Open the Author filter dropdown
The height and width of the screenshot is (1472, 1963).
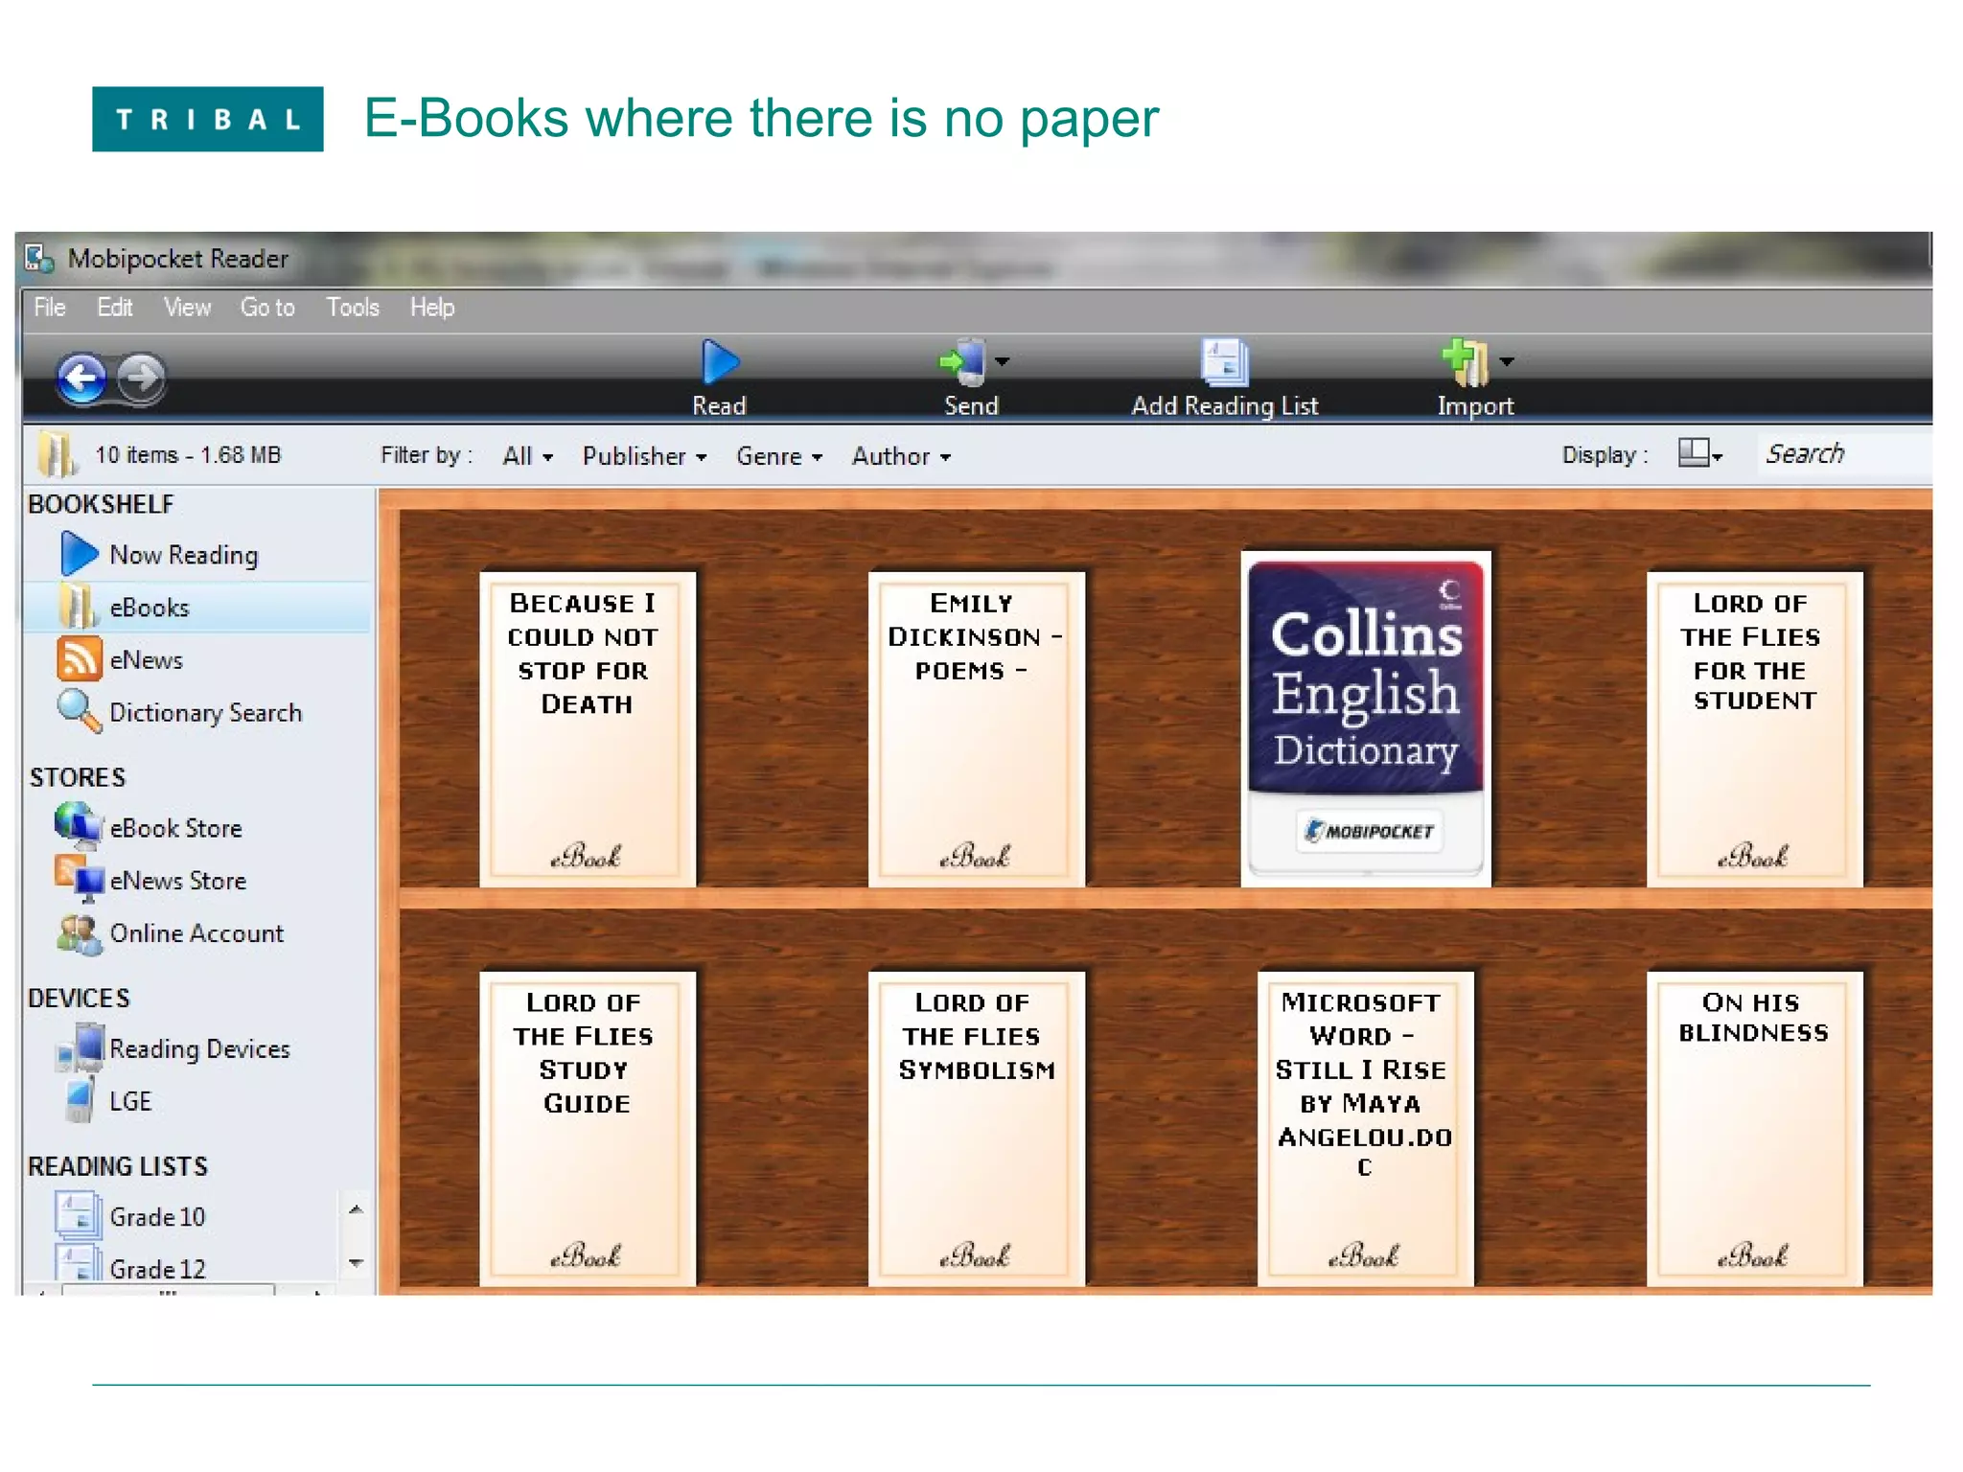902,456
